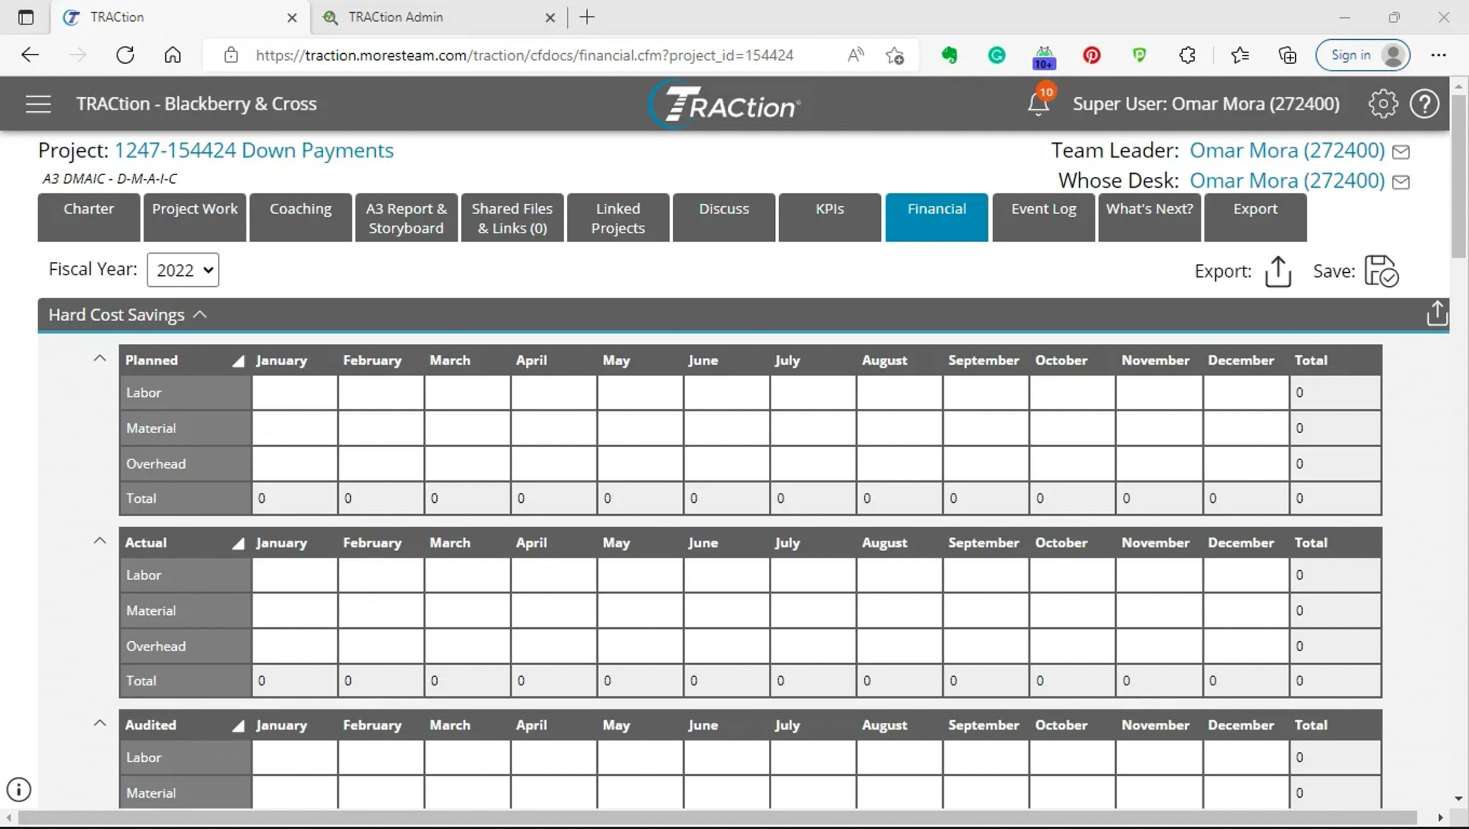Image resolution: width=1469 pixels, height=829 pixels.
Task: Collapse the Audited table chevron
Action: click(99, 723)
